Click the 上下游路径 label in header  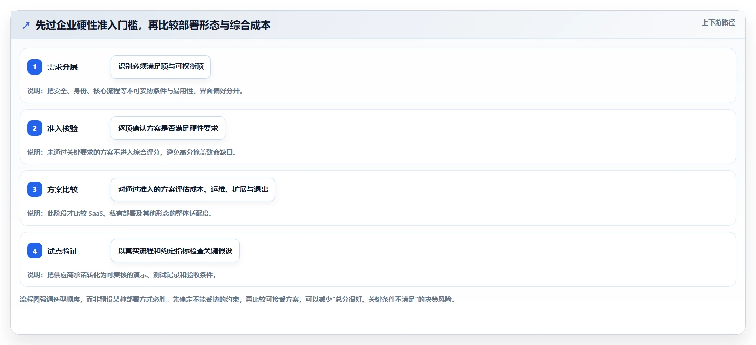pyautogui.click(x=718, y=22)
